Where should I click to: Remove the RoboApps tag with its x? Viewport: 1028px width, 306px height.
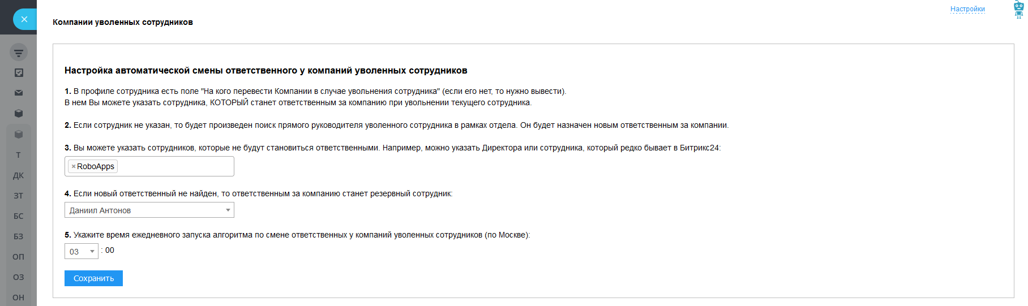click(74, 166)
